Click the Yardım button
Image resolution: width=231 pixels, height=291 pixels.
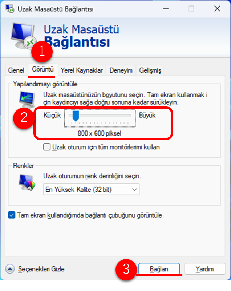tap(205, 269)
